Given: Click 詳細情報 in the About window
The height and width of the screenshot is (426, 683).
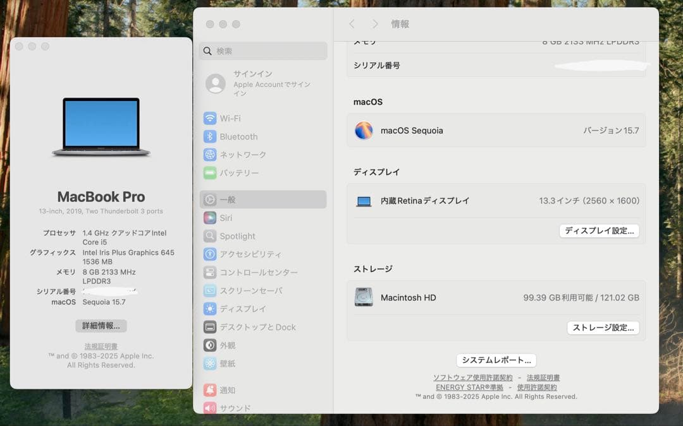Looking at the screenshot, I should tap(101, 326).
